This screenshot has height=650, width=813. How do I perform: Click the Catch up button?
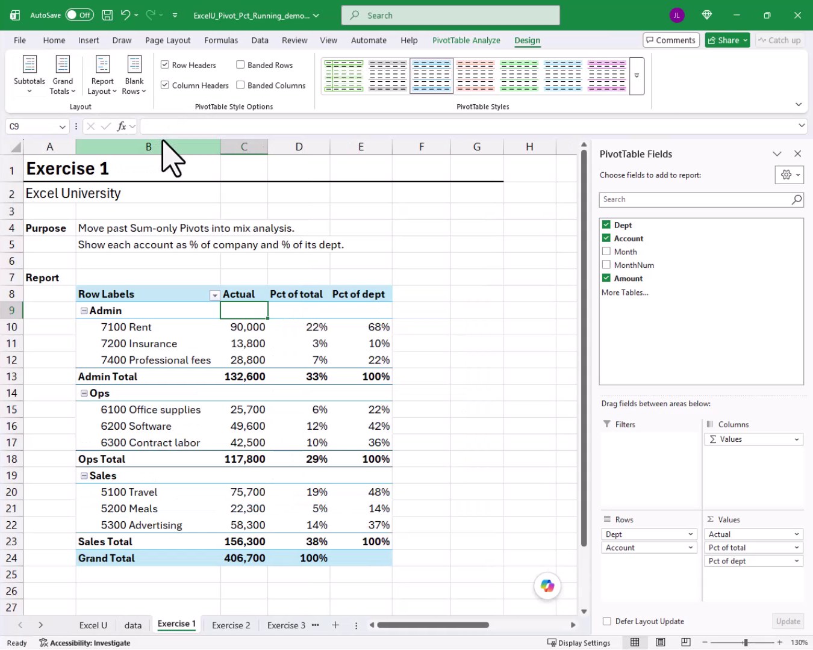pyautogui.click(x=779, y=40)
